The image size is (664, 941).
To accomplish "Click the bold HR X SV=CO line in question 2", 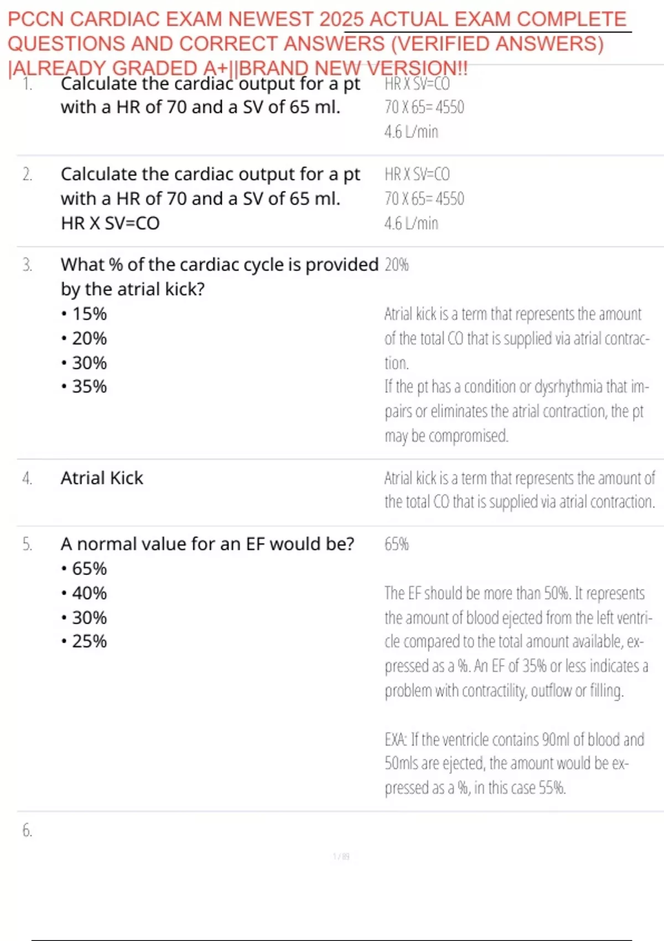I will (110, 223).
